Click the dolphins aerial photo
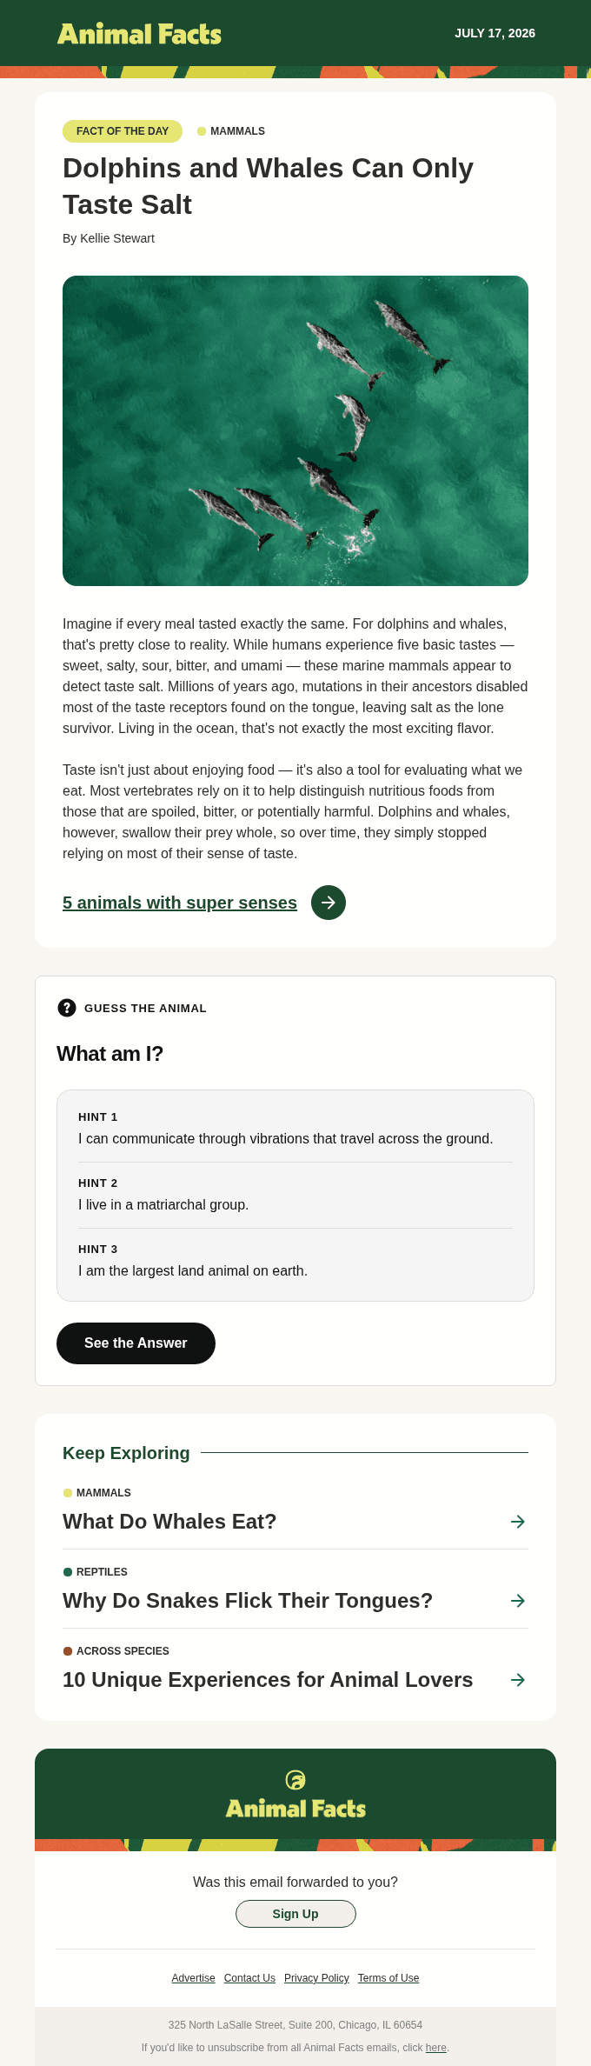The width and height of the screenshot is (591, 2066). click(295, 430)
